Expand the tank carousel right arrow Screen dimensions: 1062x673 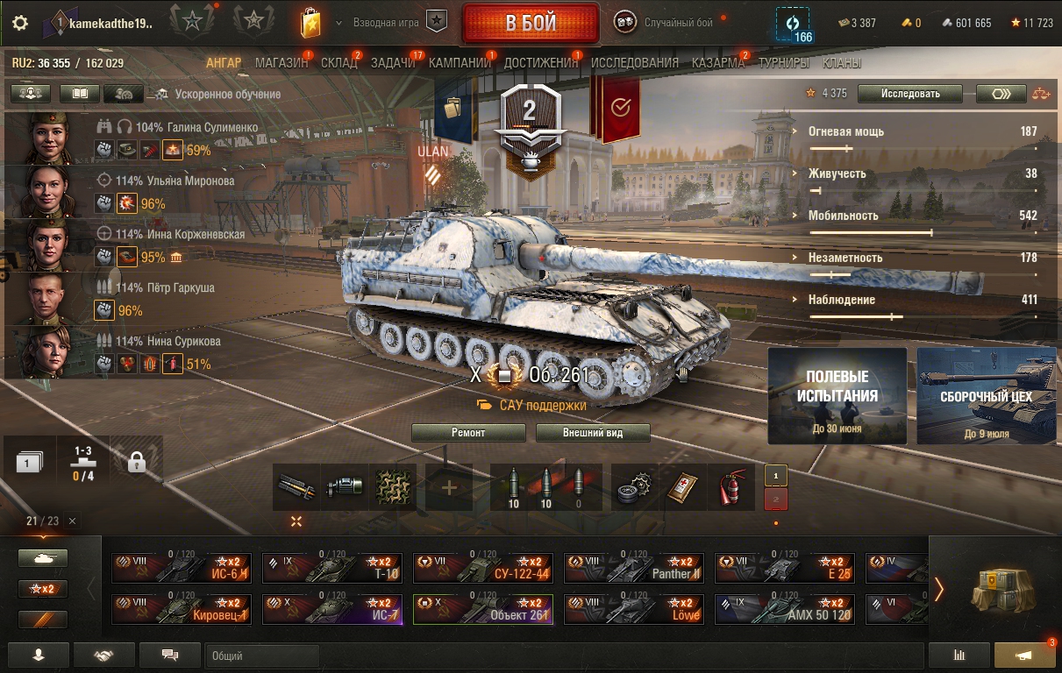click(939, 589)
